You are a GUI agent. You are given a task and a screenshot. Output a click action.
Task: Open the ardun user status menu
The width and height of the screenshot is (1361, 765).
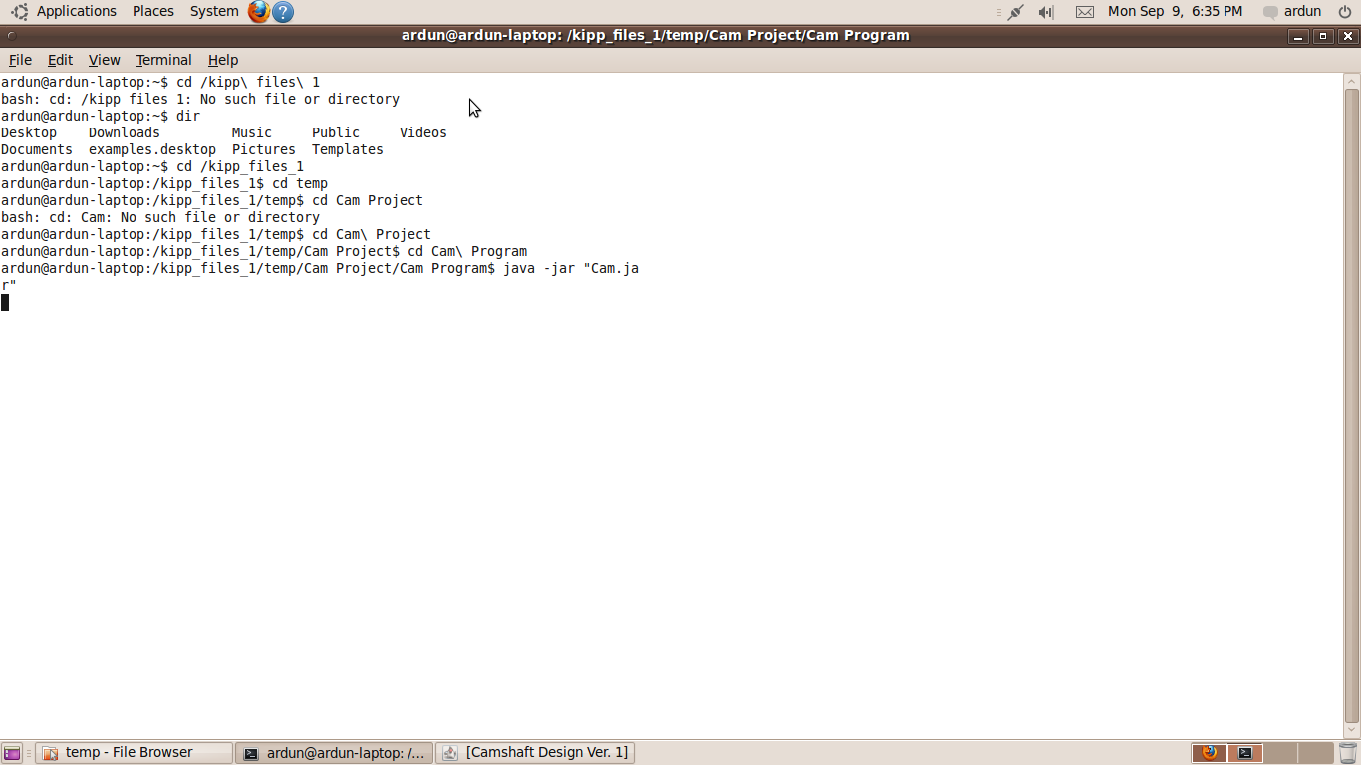pyautogui.click(x=1292, y=12)
